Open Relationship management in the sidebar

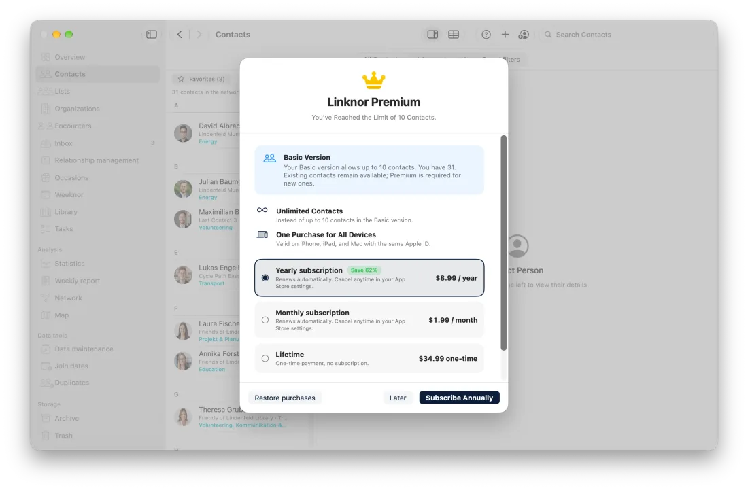pos(98,160)
